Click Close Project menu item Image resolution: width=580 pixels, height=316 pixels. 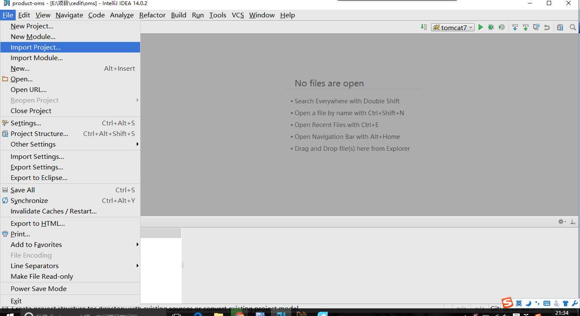[70, 111]
